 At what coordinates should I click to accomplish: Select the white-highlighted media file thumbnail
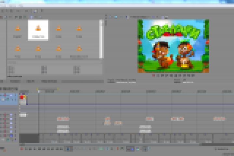point(38,30)
